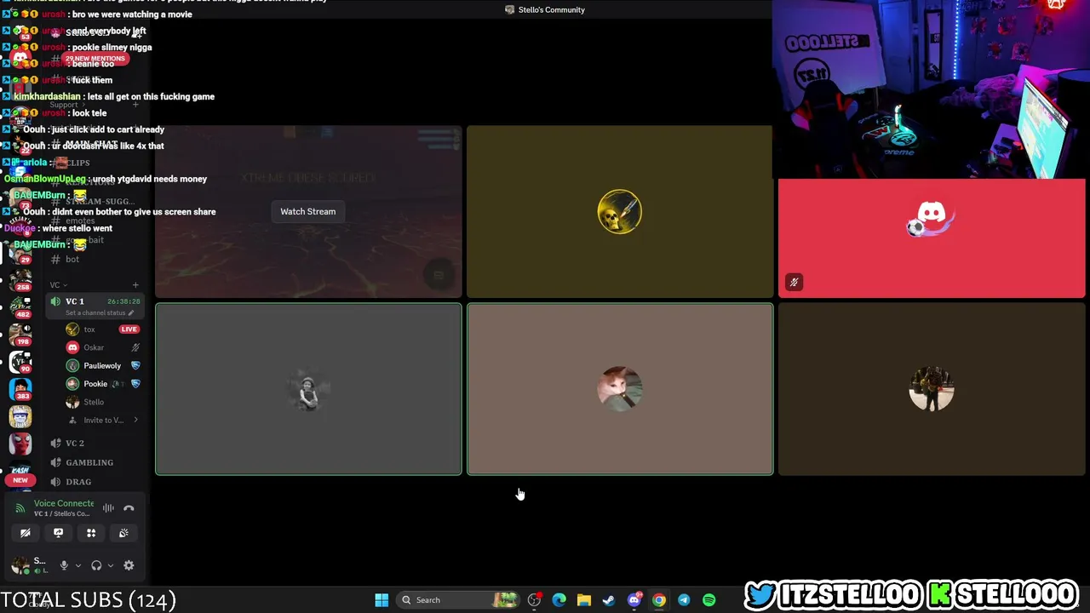Viewport: 1090px width, 613px height.
Task: Click Rocket League badge next to Pookie
Action: pyautogui.click(x=135, y=384)
